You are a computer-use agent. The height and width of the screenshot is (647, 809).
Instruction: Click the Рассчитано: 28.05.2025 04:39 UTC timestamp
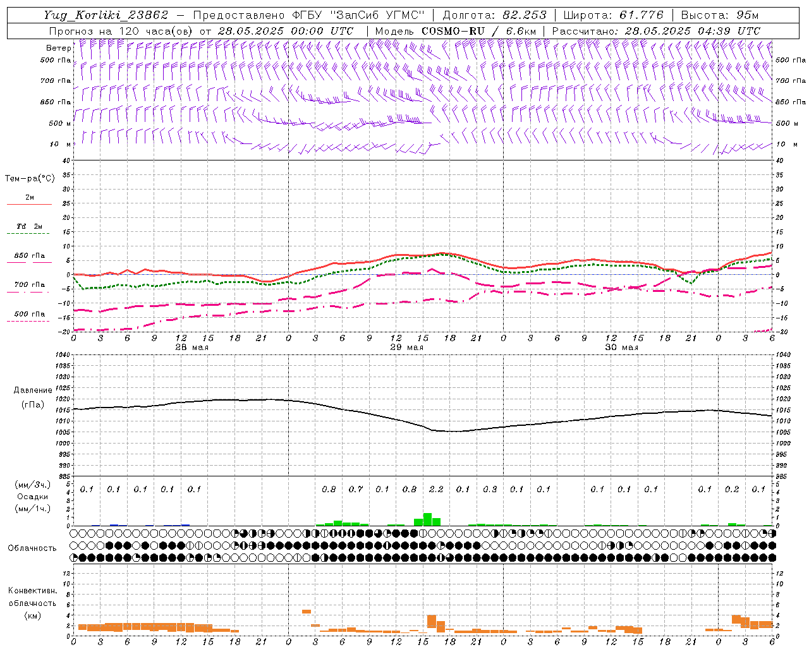[656, 31]
